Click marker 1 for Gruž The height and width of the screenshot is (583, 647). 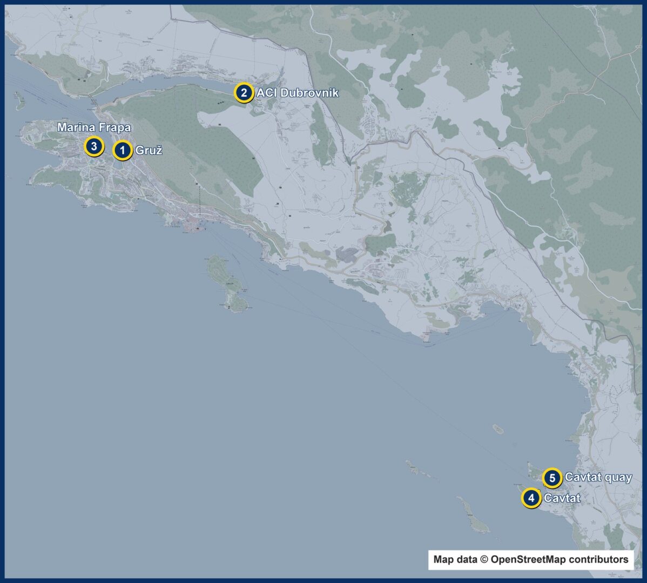click(122, 151)
